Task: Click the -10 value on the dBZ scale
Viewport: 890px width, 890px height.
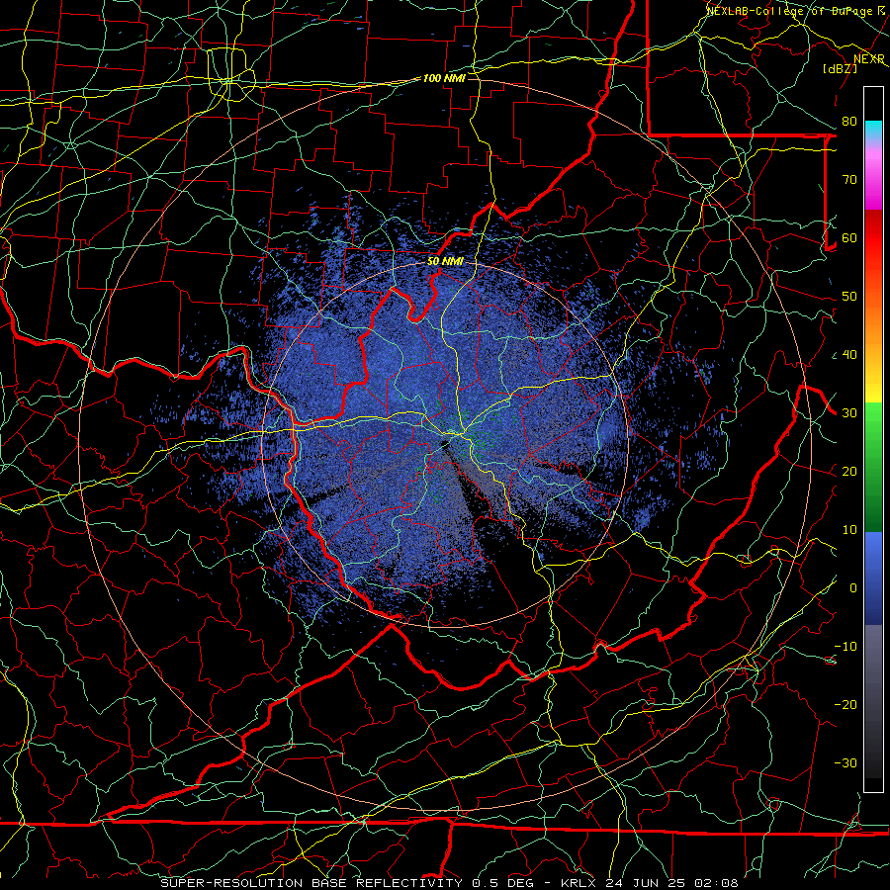Action: pos(845,647)
